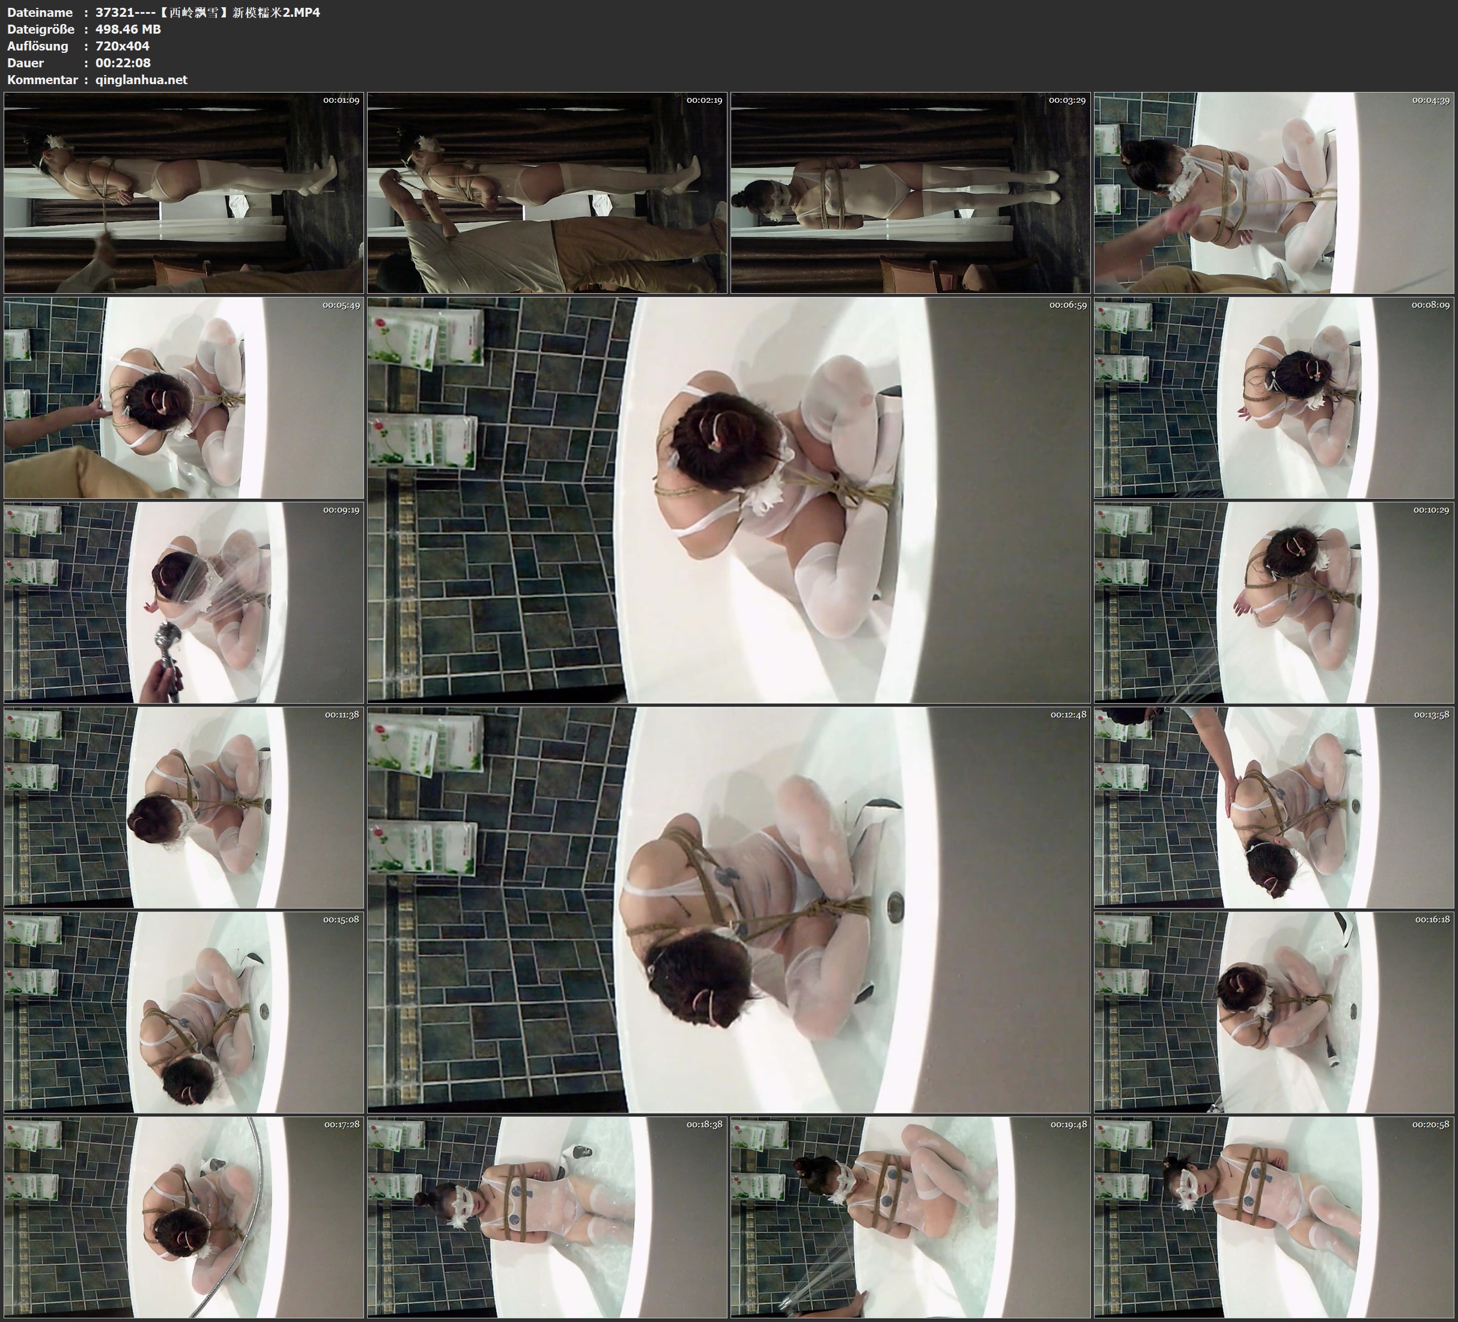Click the frame labeled 00:04:39
The height and width of the screenshot is (1322, 1458).
pyautogui.click(x=1274, y=192)
